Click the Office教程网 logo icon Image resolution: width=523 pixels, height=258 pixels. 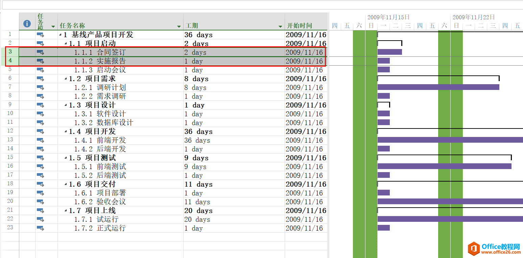(474, 249)
